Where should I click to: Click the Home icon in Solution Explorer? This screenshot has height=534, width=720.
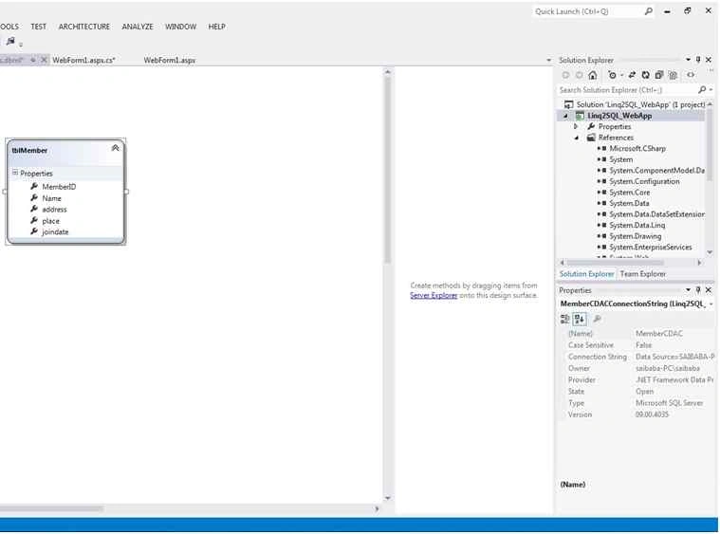point(593,75)
